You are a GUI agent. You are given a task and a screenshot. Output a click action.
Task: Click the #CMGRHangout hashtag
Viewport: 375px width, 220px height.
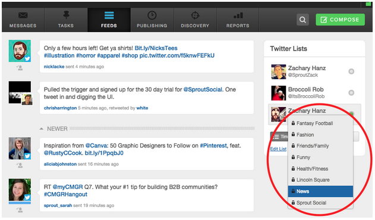(65, 194)
